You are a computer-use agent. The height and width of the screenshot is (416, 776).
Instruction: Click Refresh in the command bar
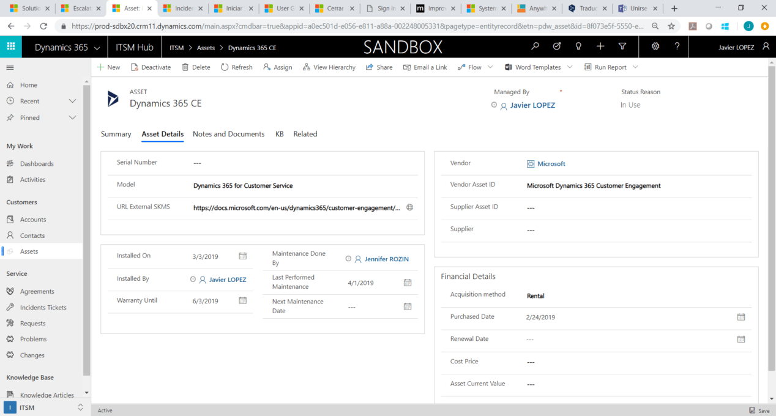(237, 67)
